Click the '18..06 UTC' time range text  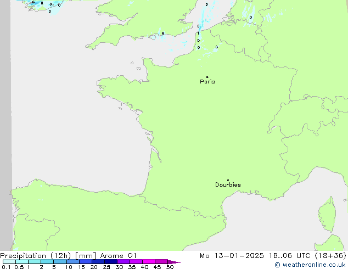tap(289, 256)
